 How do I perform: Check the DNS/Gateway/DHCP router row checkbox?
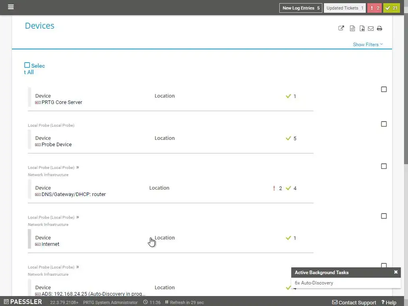coord(384,166)
